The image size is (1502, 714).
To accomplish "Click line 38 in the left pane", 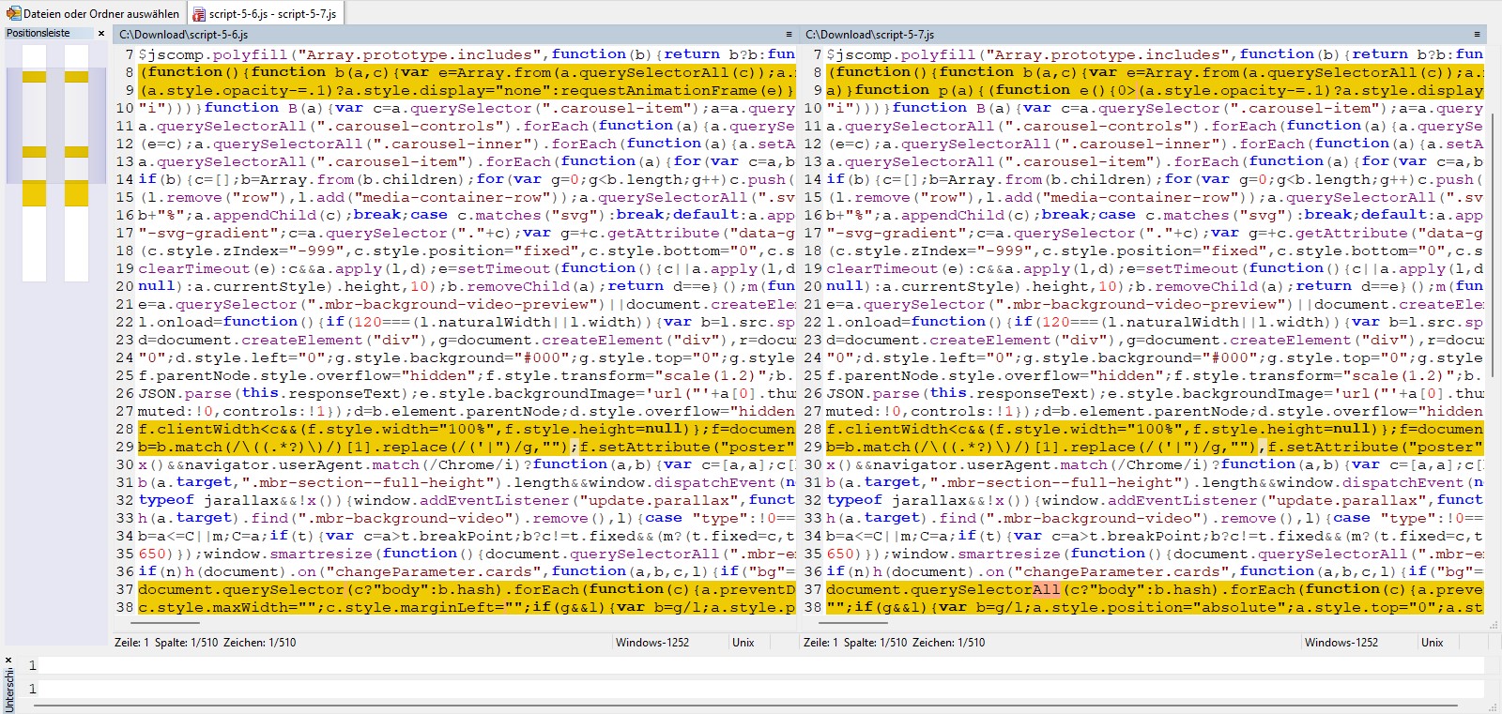I will coord(467,607).
